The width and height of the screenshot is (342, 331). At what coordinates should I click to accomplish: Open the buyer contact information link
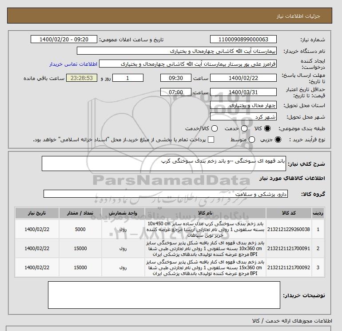[x=73, y=64]
